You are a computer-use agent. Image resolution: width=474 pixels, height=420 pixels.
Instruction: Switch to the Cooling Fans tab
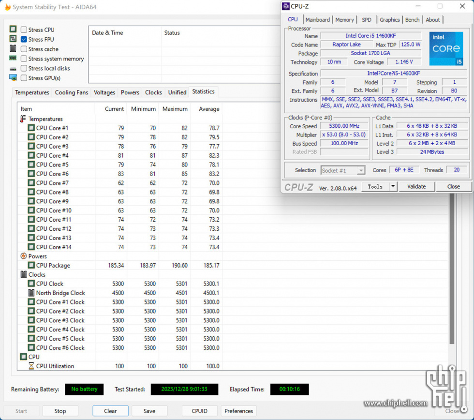point(72,92)
